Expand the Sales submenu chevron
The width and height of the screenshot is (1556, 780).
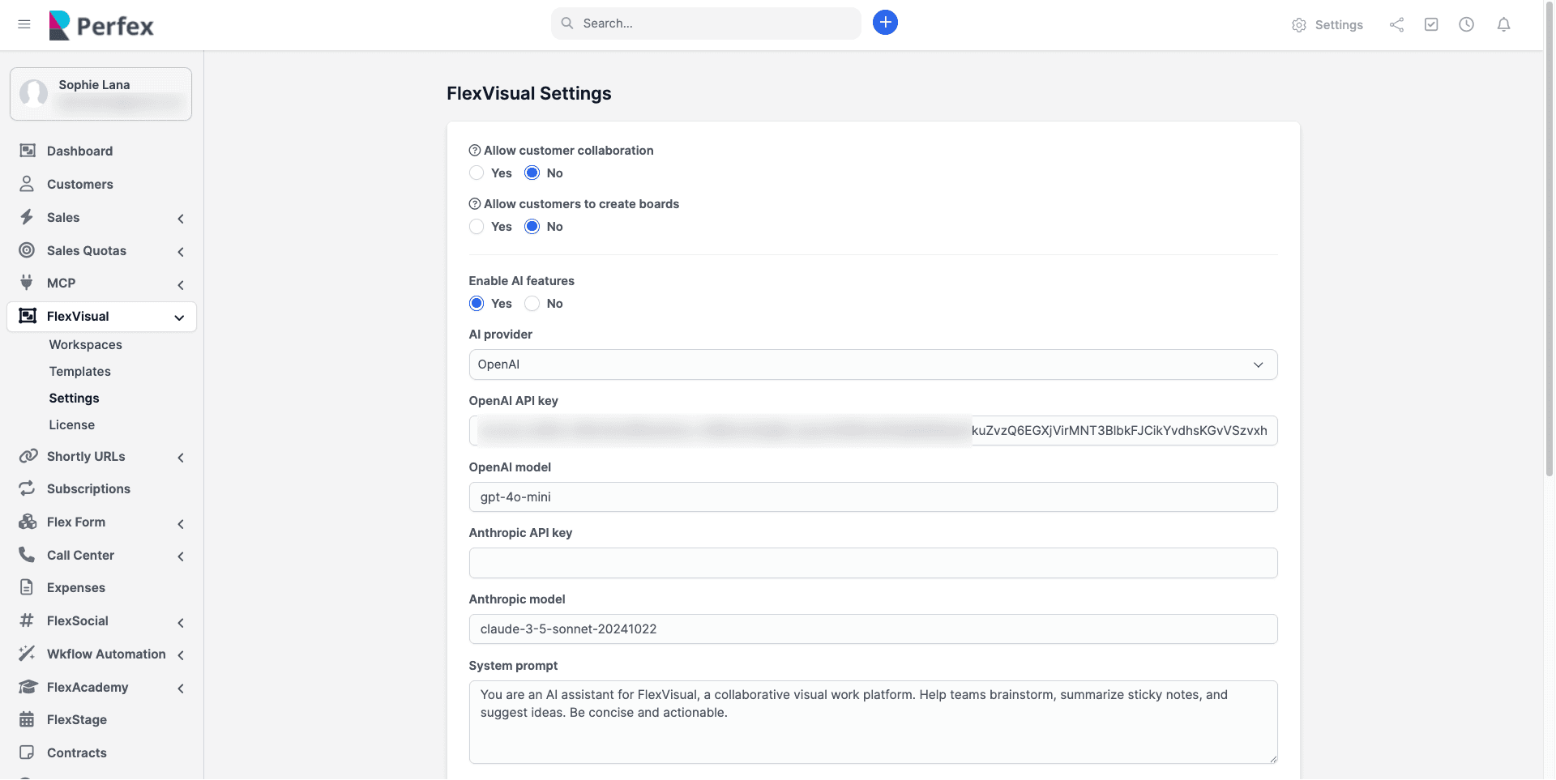(181, 219)
